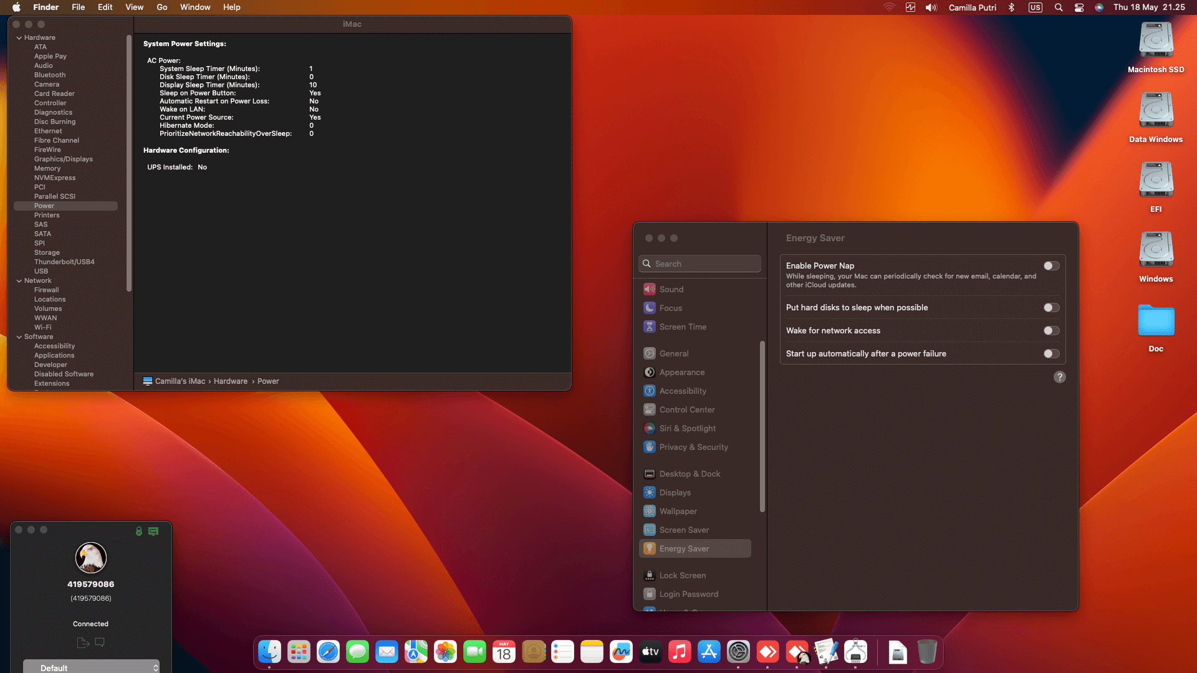Viewport: 1197px width, 673px height.
Task: Click the file transfer icon in AnyDesk window
Action: 83,642
